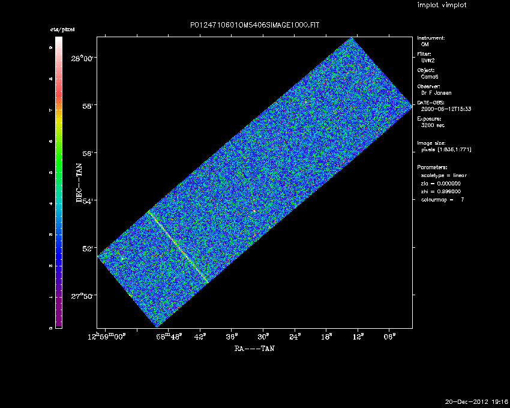
Task: Click the 12h59m00s right ascension tick label
Action: point(107,337)
